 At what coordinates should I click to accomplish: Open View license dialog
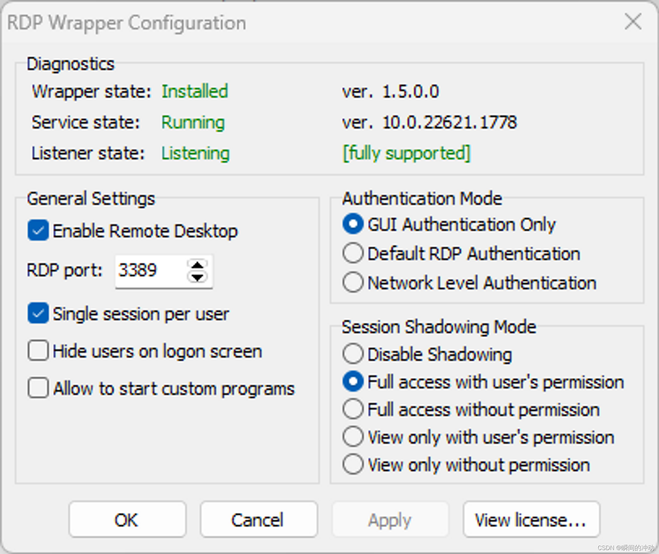point(531,520)
